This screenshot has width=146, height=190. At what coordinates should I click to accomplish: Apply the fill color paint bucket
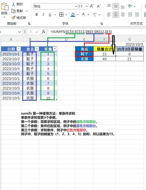73,15
